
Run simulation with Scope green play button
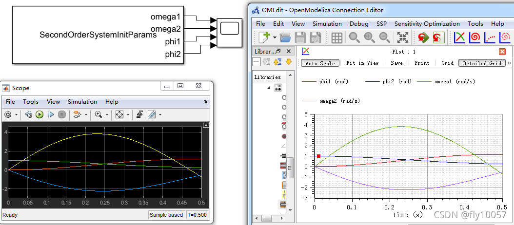click(x=40, y=114)
